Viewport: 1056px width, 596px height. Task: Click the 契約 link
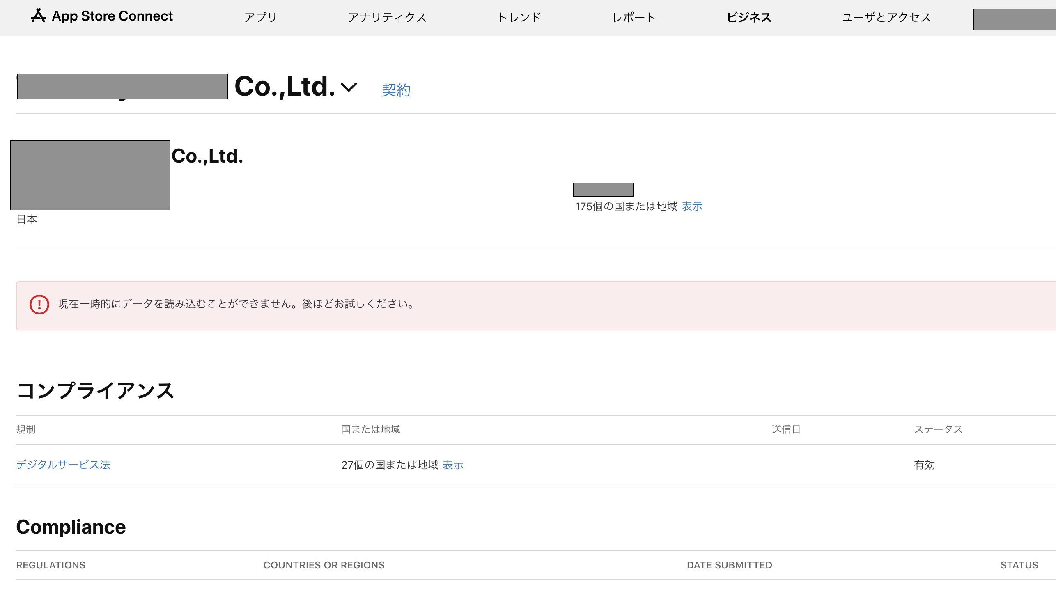(x=396, y=90)
